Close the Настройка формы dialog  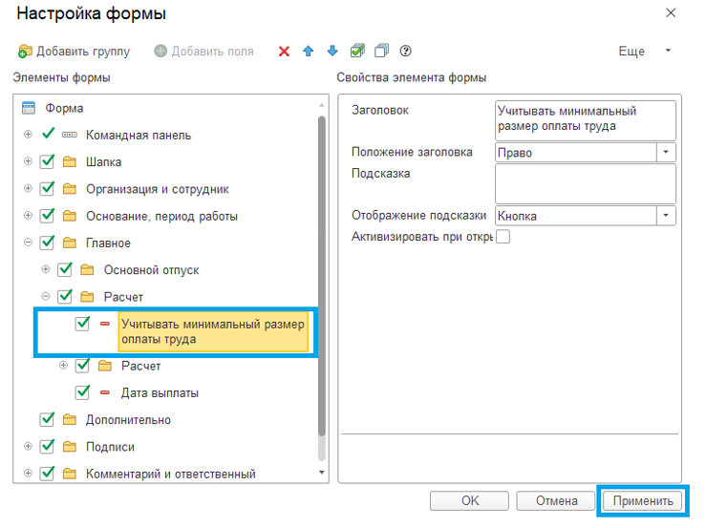point(671,13)
